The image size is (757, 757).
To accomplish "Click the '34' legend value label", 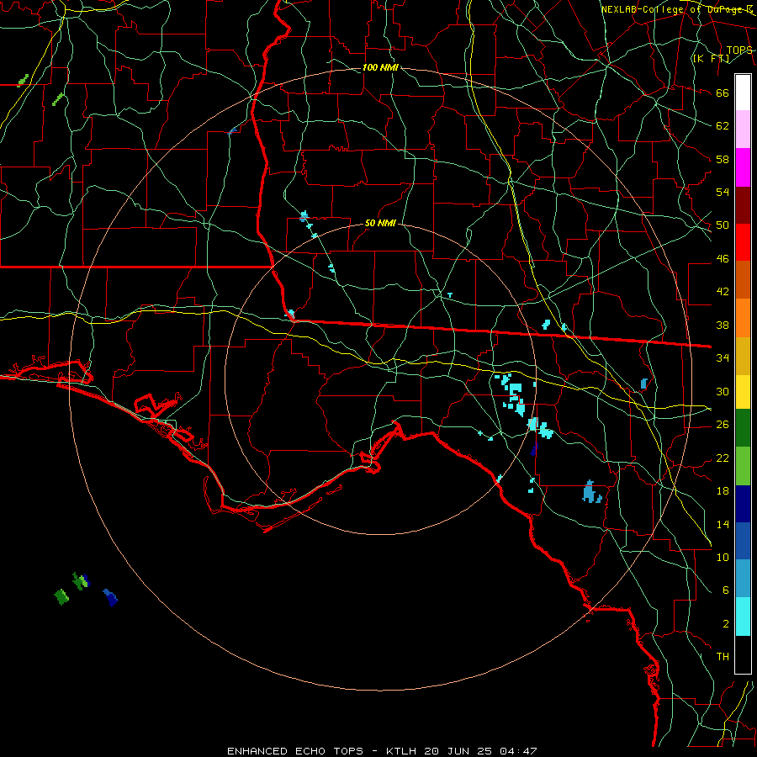I will pos(723,358).
